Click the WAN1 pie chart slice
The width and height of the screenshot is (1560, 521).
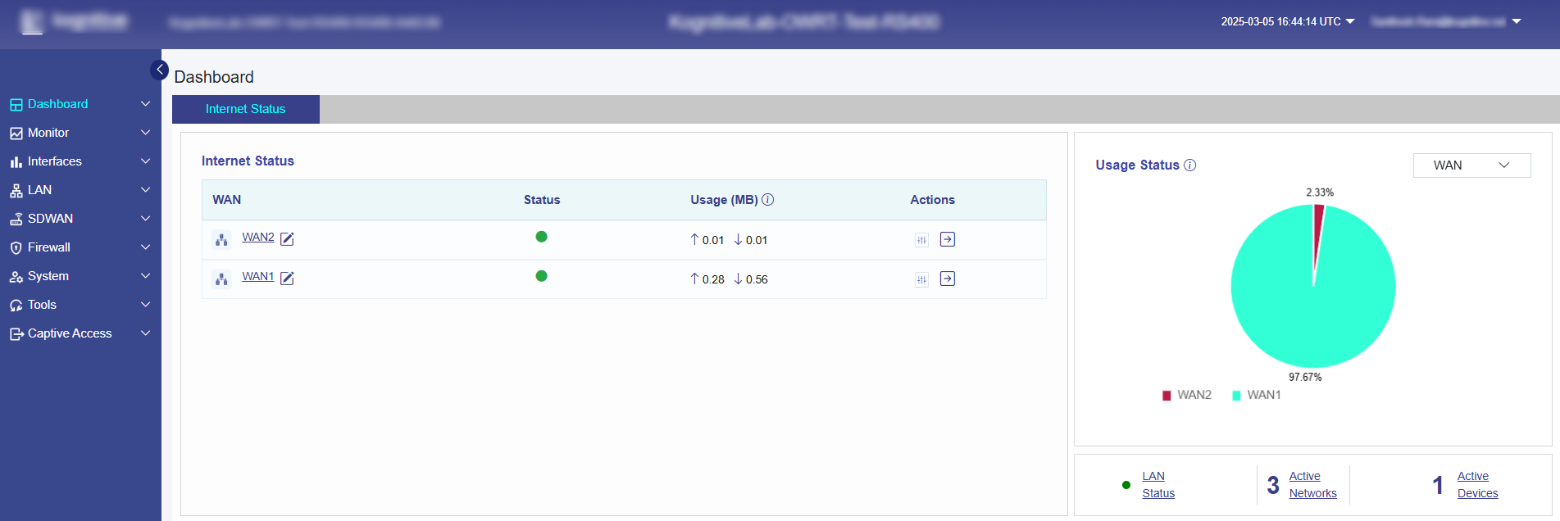[x=1312, y=303]
